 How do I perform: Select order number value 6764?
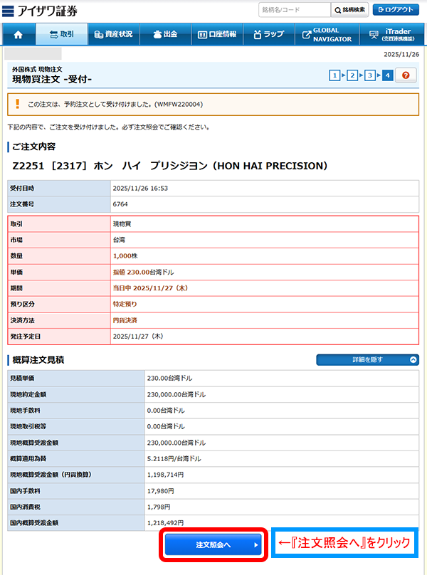click(x=120, y=204)
